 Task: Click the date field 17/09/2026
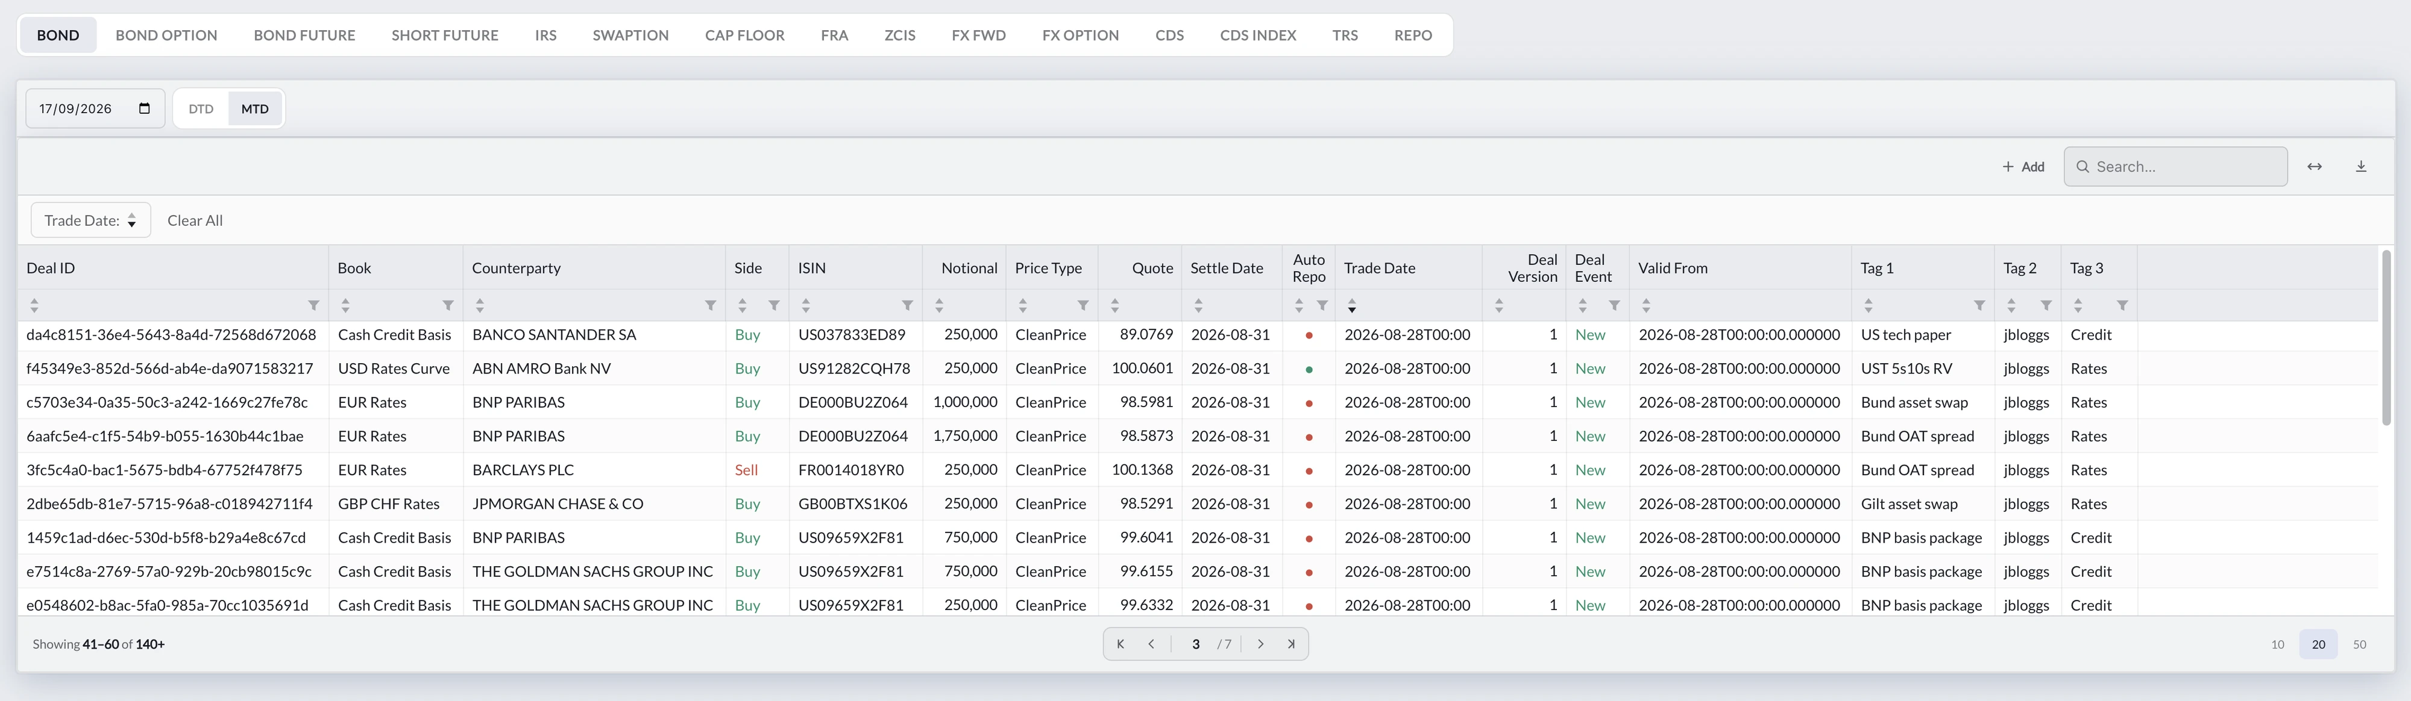click(x=95, y=108)
